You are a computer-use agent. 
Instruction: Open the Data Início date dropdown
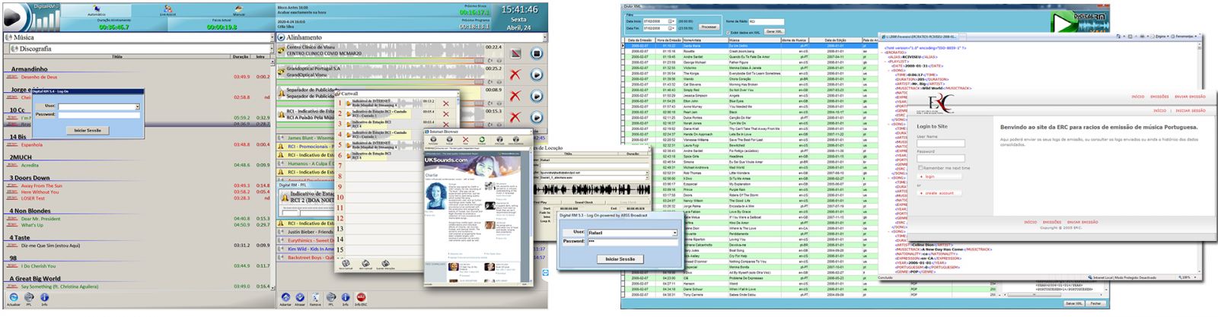(x=671, y=21)
